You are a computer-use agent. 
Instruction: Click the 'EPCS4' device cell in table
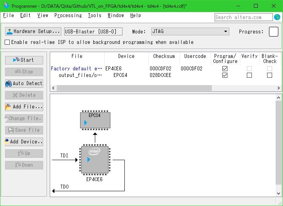(x=121, y=75)
